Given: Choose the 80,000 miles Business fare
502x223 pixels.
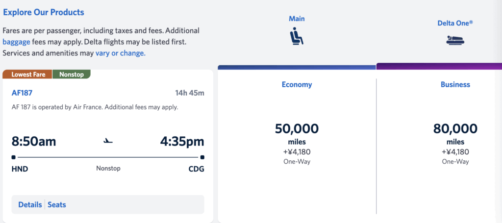Looking at the screenshot, I should coord(455,143).
